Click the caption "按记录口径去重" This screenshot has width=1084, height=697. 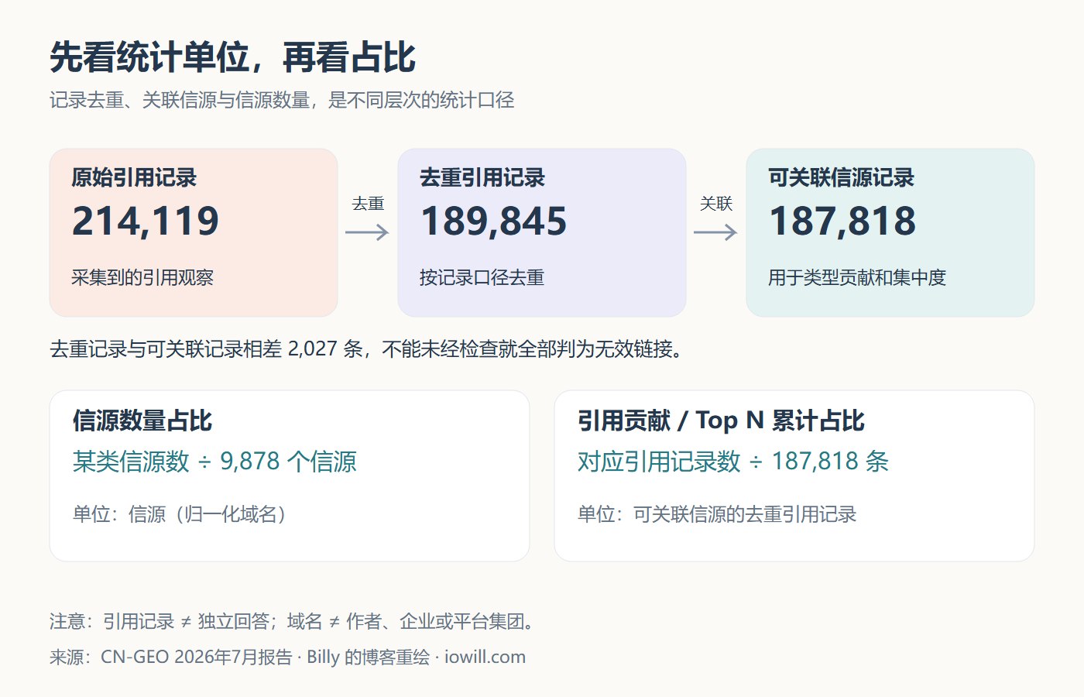click(482, 277)
